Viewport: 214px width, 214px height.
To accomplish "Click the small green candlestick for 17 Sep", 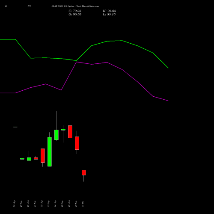I will coord(22,159).
